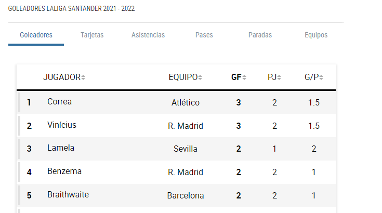This screenshot has width=382, height=213.
Task: Go to the Paradas tab
Action: (260, 35)
